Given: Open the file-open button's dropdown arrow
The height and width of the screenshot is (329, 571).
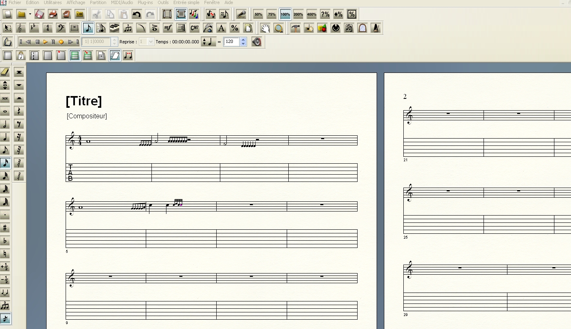Looking at the screenshot, I should tap(30, 14).
